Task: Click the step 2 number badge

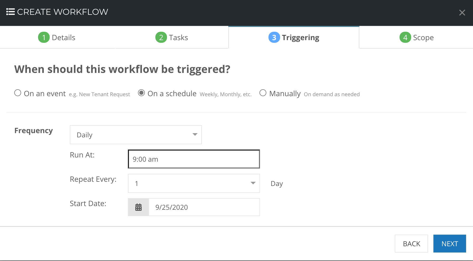Action: 161,37
